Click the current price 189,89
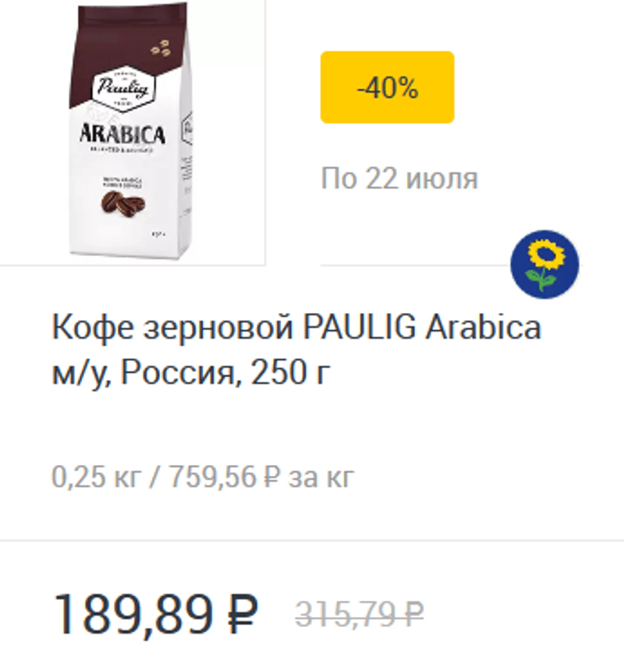Viewport: 624px width, 668px height. [133, 614]
